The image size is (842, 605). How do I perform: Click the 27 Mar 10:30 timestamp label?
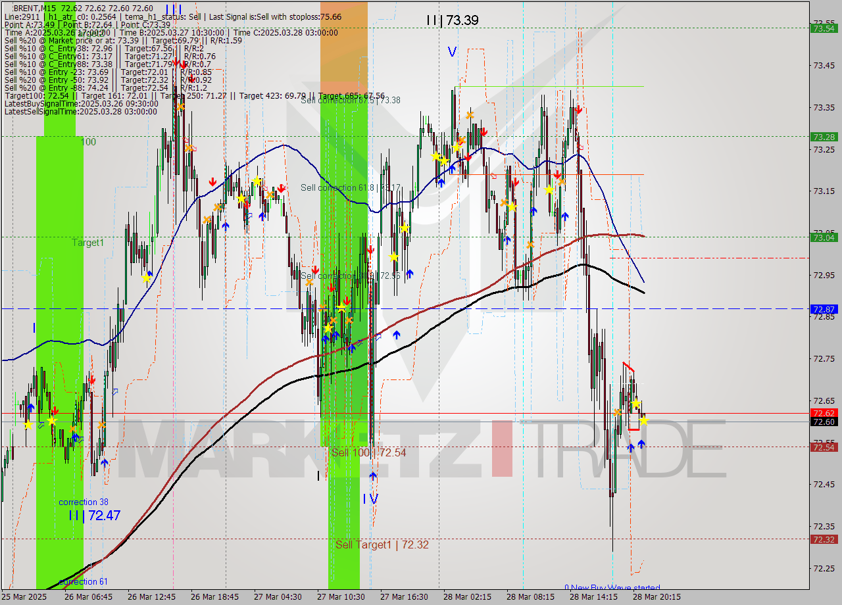342,597
